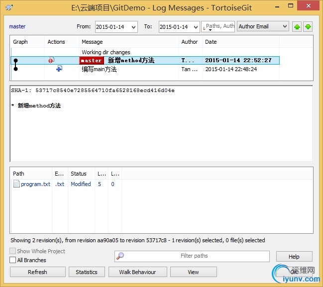This screenshot has width=323, height=287.
Task: Minimize the Log Messages window
Action: [x=277, y=6]
